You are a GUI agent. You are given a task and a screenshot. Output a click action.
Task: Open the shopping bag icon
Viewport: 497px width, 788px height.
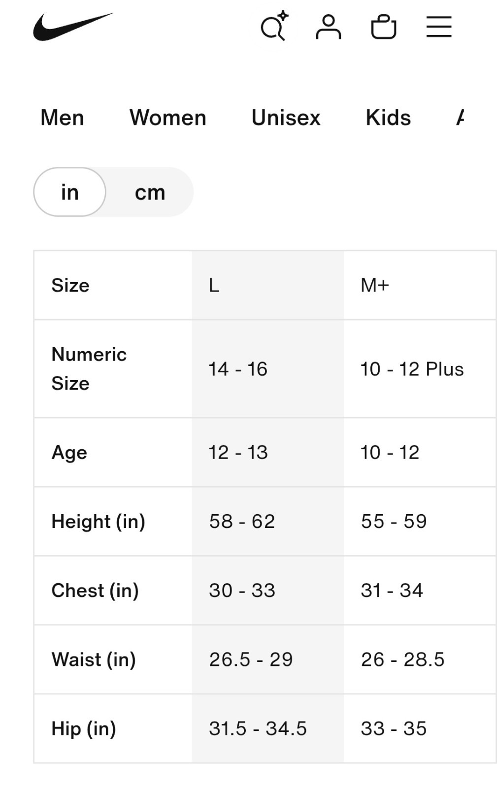(x=384, y=27)
